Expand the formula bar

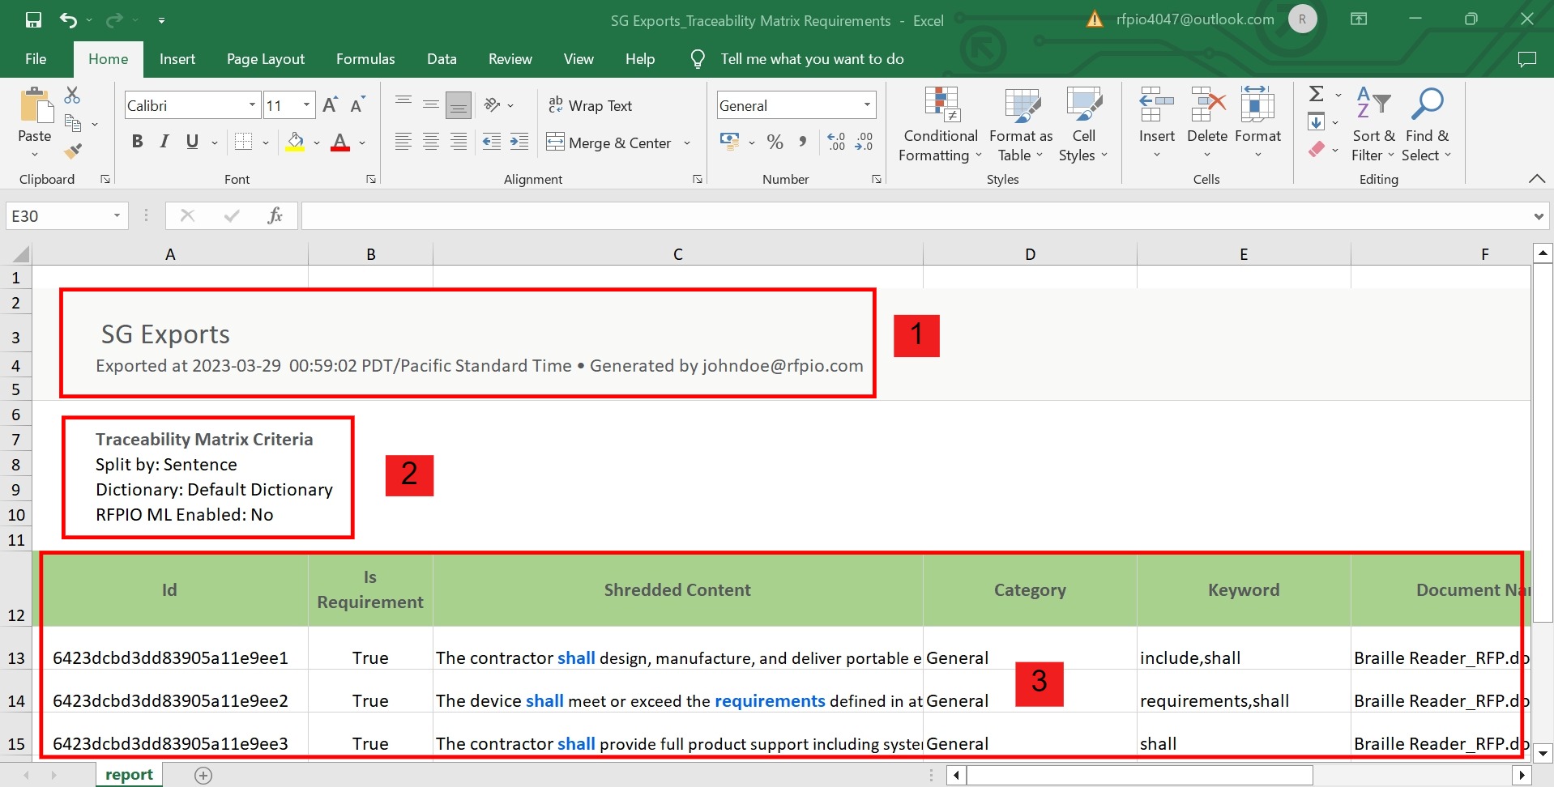(x=1538, y=216)
